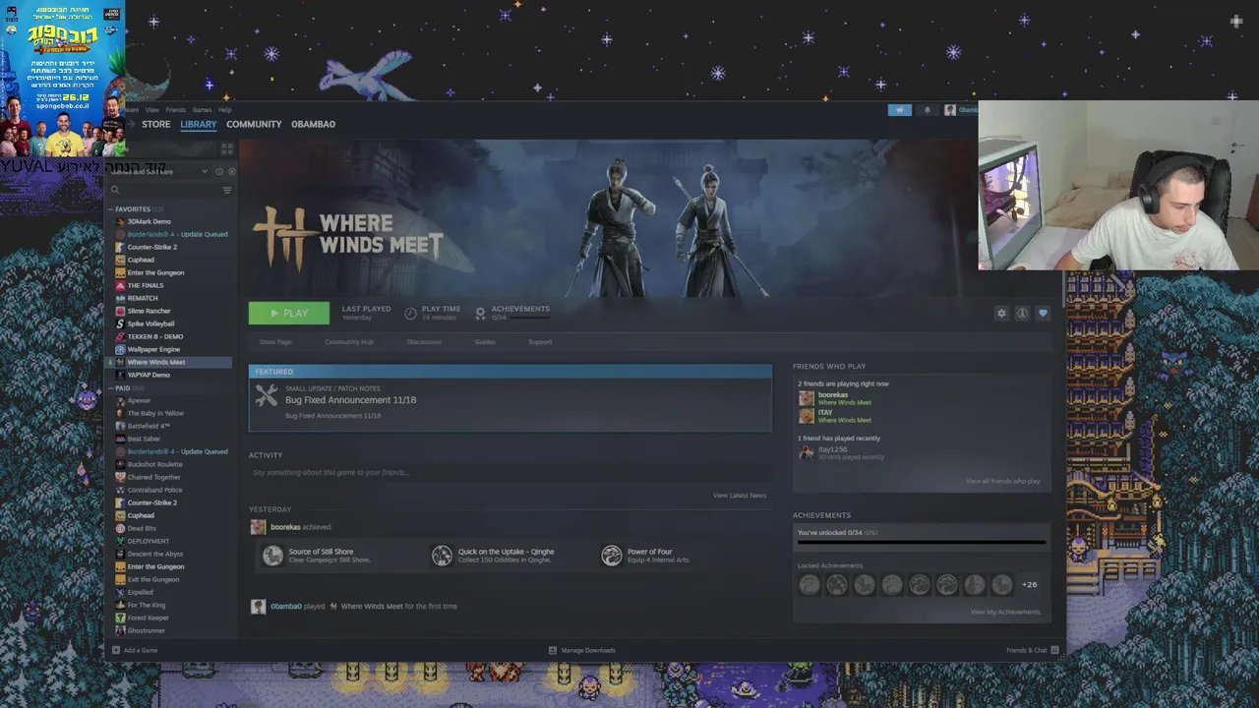This screenshot has height=708, width=1259.
Task: Open manage settings gear for this game
Action: click(x=1001, y=314)
